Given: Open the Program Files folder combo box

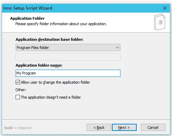Looking at the screenshot, I should click(68, 48).
